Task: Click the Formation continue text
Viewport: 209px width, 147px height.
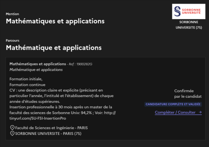Action: tap(27, 85)
